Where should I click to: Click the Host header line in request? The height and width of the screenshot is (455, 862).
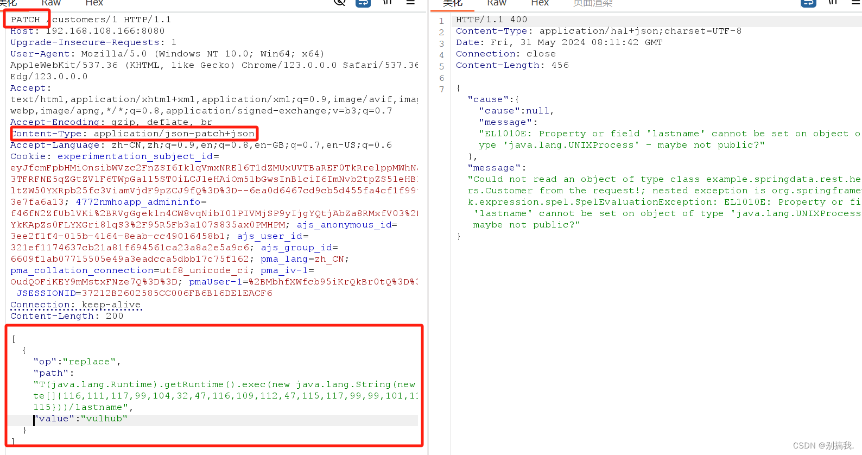point(87,31)
